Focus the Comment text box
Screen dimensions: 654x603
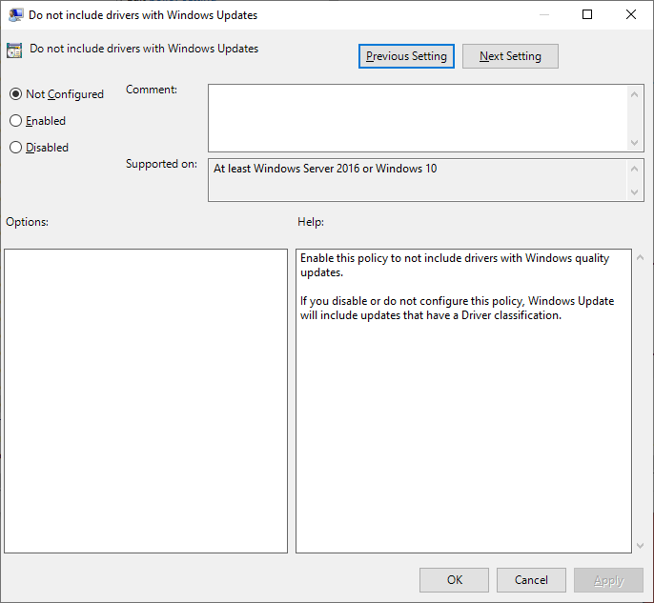pos(418,117)
